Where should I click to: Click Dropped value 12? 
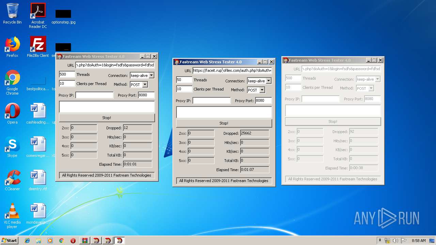coord(137,128)
